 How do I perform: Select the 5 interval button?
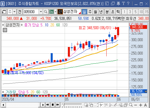tap(135, 12)
